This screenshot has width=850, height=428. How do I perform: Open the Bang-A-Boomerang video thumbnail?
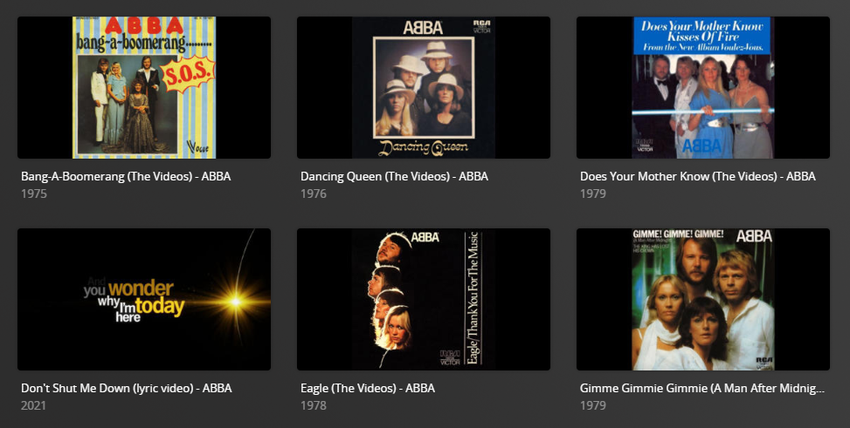[x=144, y=88]
